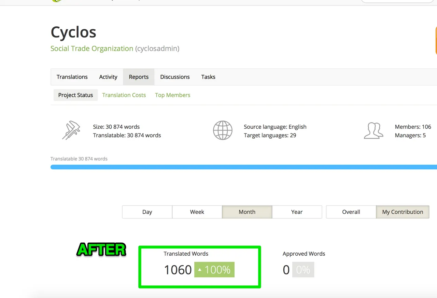
Task: Click the 'Translatable: 30 874 words' stat line
Action: pyautogui.click(x=127, y=135)
